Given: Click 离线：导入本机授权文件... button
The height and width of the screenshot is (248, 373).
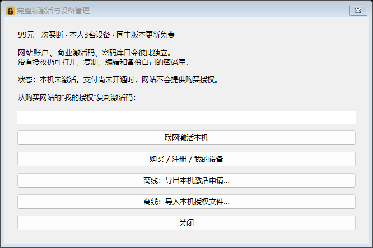Looking at the screenshot, I should tap(186, 202).
